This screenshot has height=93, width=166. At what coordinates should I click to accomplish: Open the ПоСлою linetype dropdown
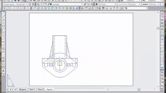(140, 4)
